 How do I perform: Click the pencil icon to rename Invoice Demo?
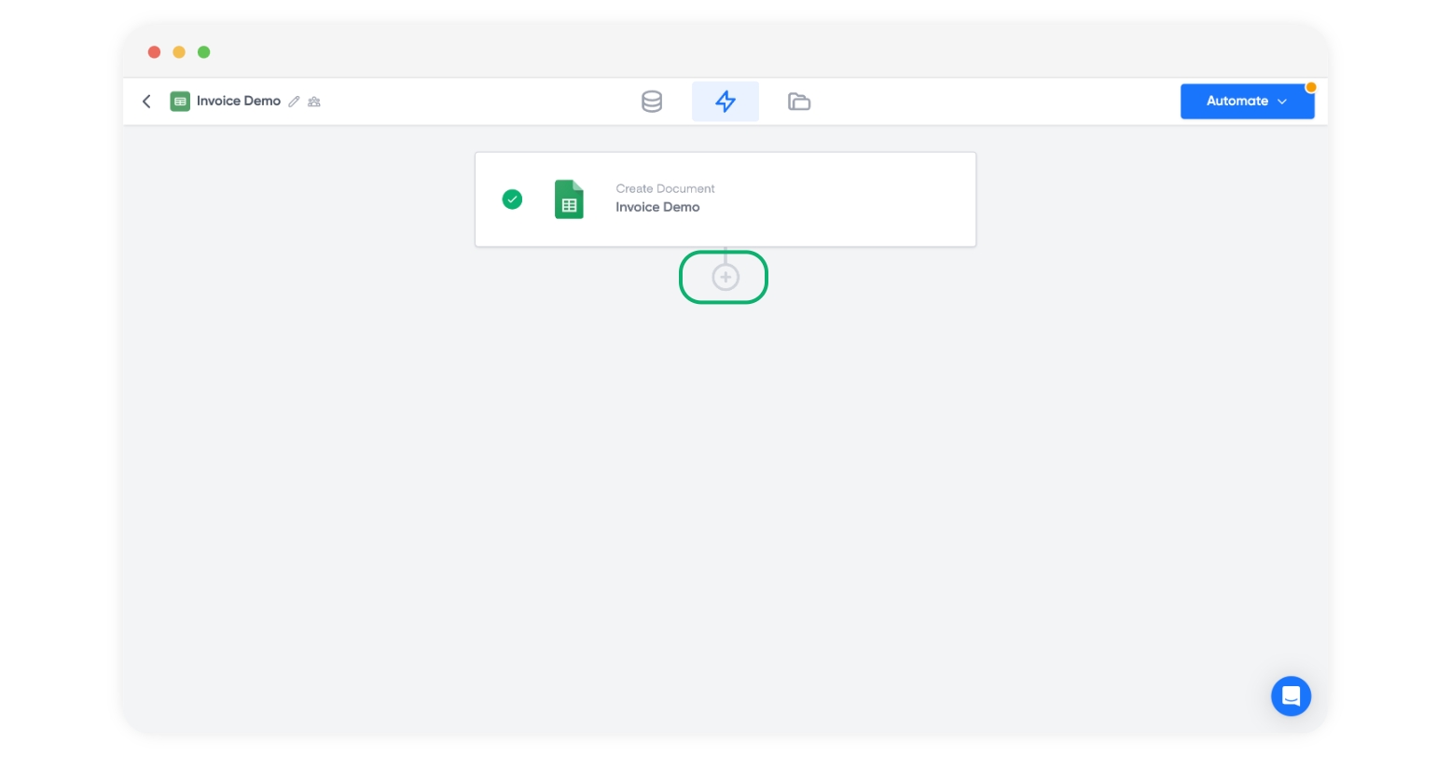(x=295, y=102)
